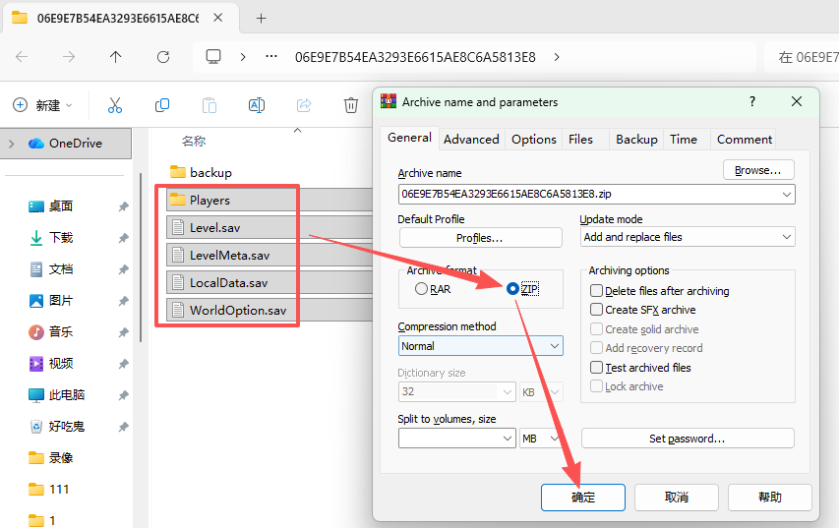Switch to the Options tab
This screenshot has width=839, height=528.
pos(533,139)
